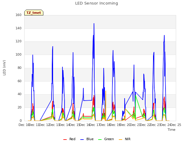Viewport: 194px width, 145px height.
Task: Click the Dec 10 x-axis label
Action: point(24,125)
